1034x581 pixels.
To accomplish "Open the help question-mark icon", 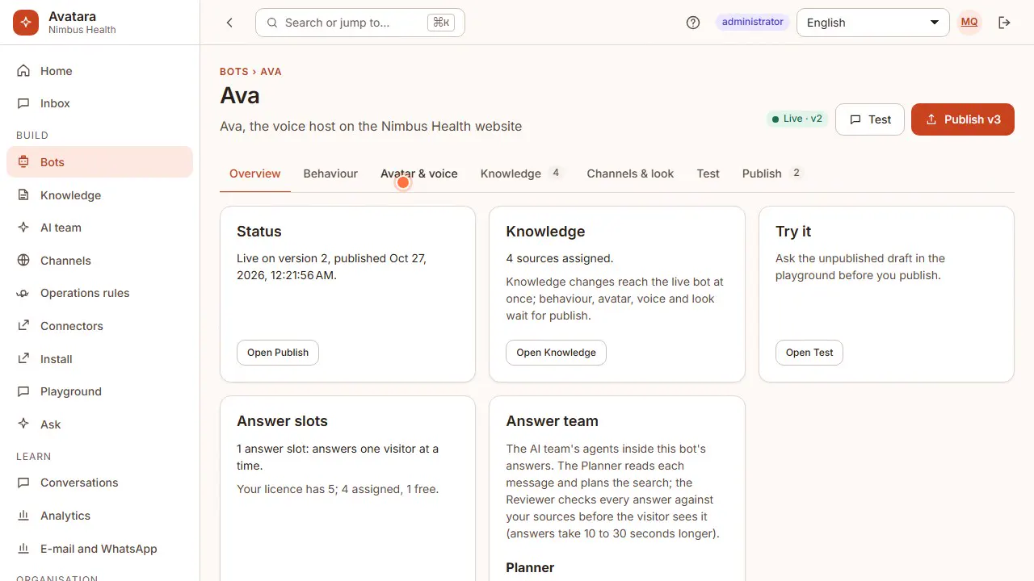I will click(693, 23).
